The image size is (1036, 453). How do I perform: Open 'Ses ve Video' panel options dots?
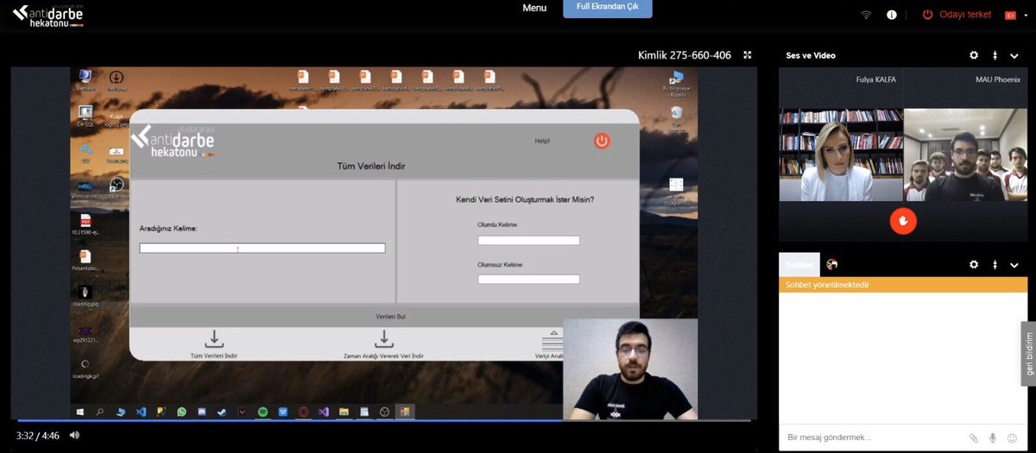click(995, 55)
